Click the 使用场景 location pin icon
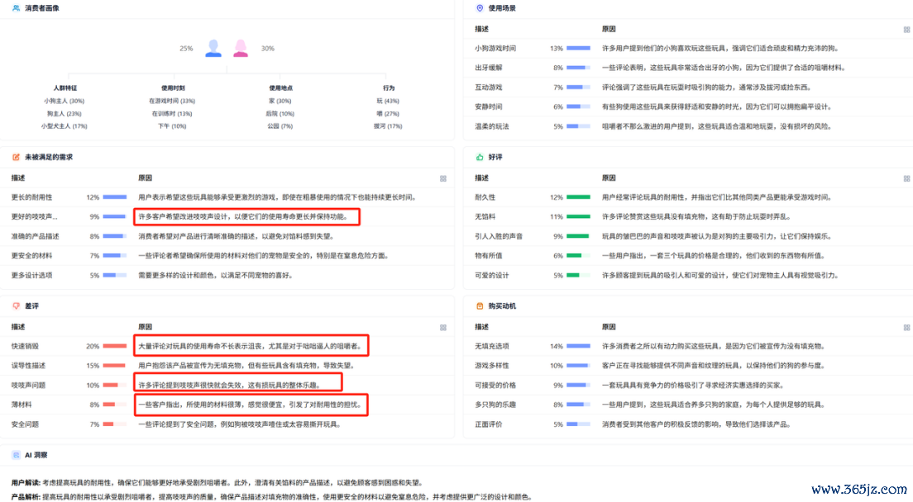This screenshot has height=502, width=913. tap(480, 8)
